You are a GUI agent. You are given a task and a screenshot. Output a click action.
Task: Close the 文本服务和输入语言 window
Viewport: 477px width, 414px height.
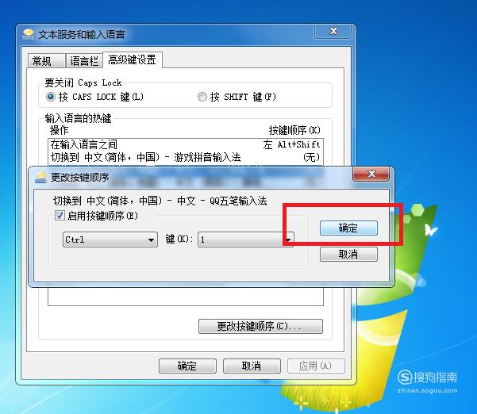pyautogui.click(x=333, y=31)
